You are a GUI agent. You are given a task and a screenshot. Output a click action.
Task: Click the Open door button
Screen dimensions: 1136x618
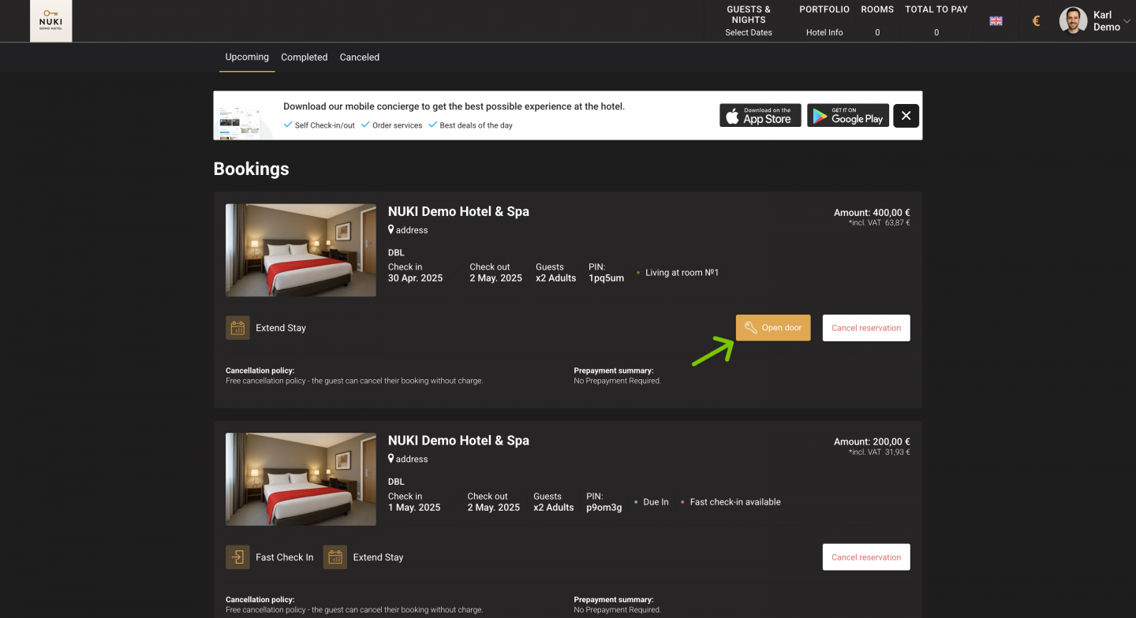(773, 328)
